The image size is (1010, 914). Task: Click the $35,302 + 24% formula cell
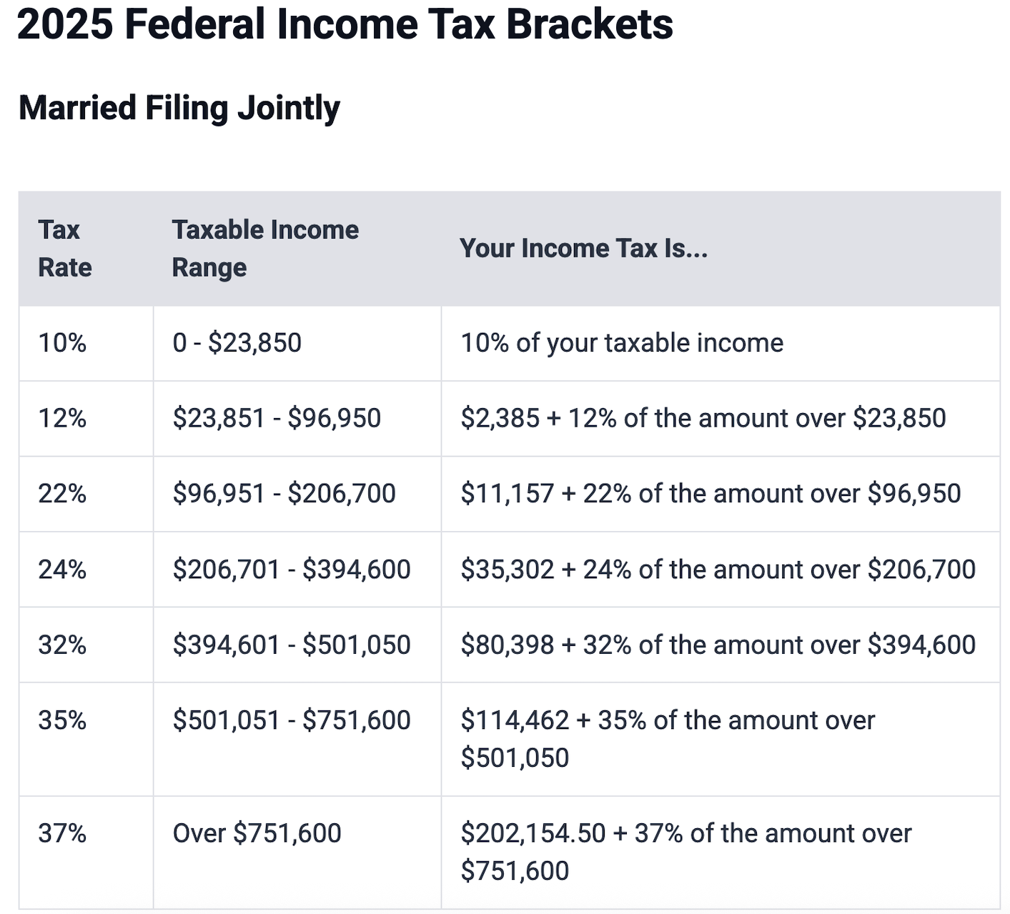pos(718,570)
